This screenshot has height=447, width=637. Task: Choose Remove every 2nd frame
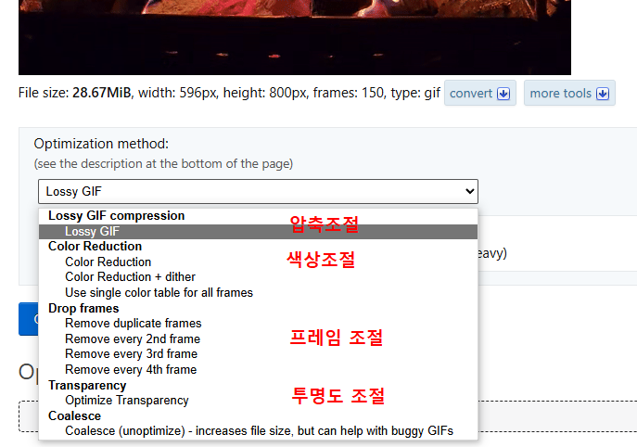pyautogui.click(x=258, y=338)
